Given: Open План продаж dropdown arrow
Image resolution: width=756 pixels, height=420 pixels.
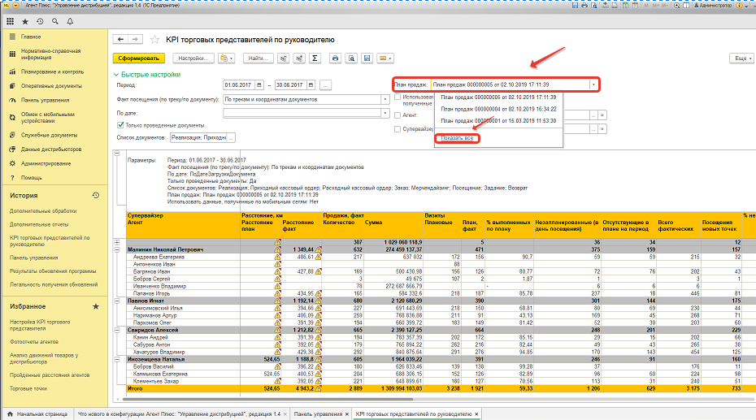Looking at the screenshot, I should tap(593, 84).
